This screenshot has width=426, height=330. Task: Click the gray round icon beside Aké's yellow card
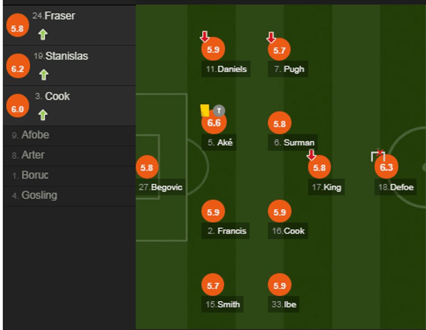(220, 110)
